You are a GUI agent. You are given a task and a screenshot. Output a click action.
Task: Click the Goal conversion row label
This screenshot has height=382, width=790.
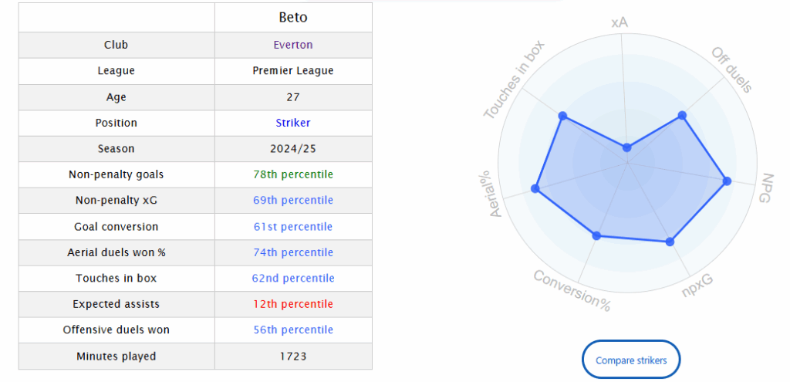pos(116,227)
